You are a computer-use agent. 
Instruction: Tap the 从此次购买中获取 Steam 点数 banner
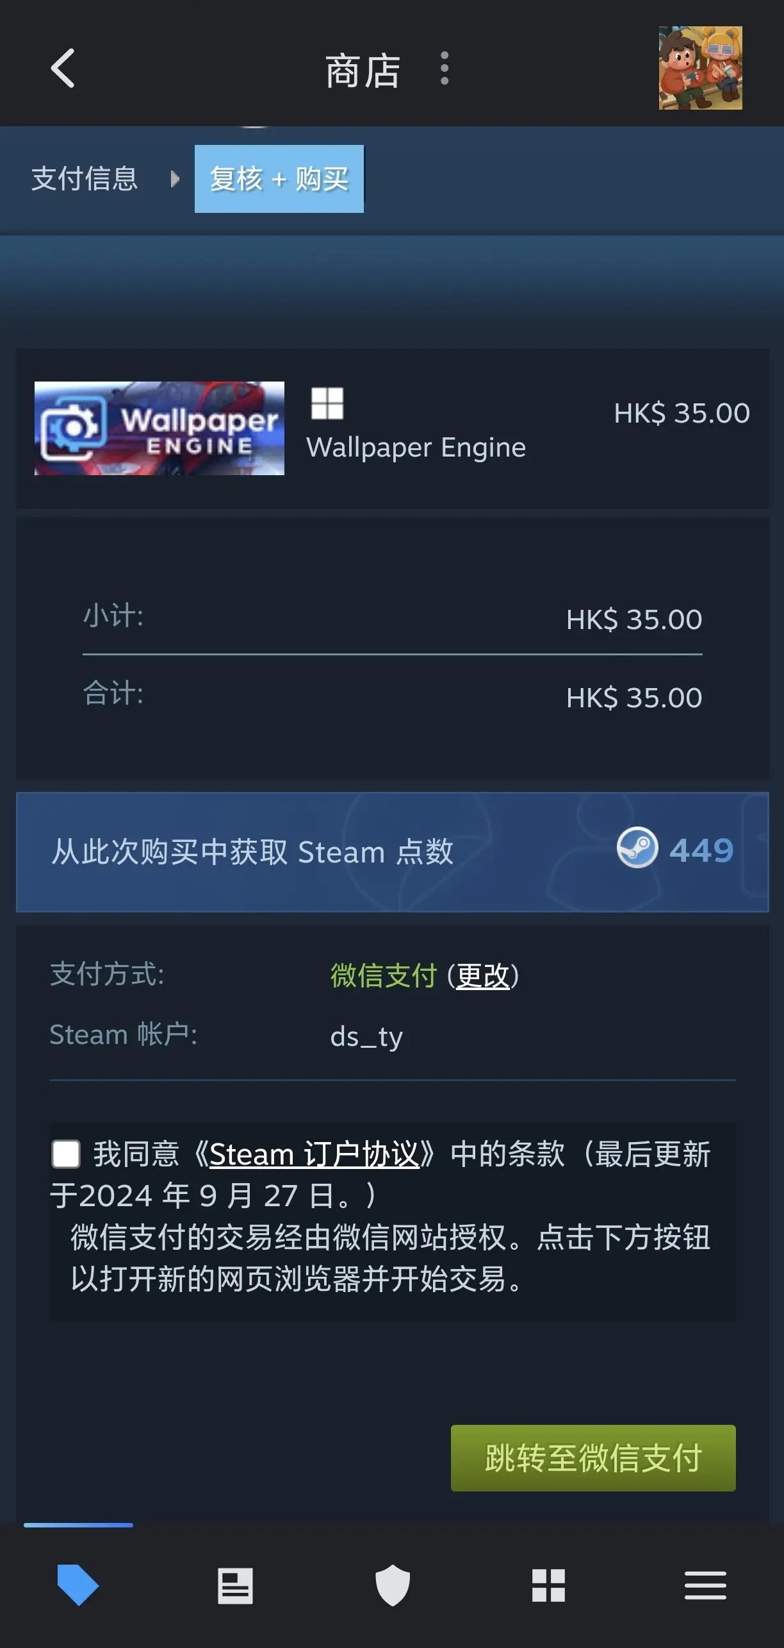pyautogui.click(x=392, y=852)
